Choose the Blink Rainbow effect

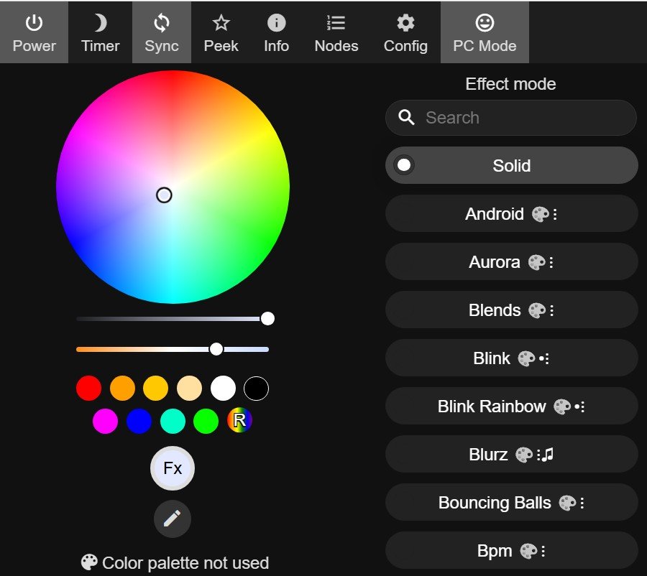click(x=492, y=407)
